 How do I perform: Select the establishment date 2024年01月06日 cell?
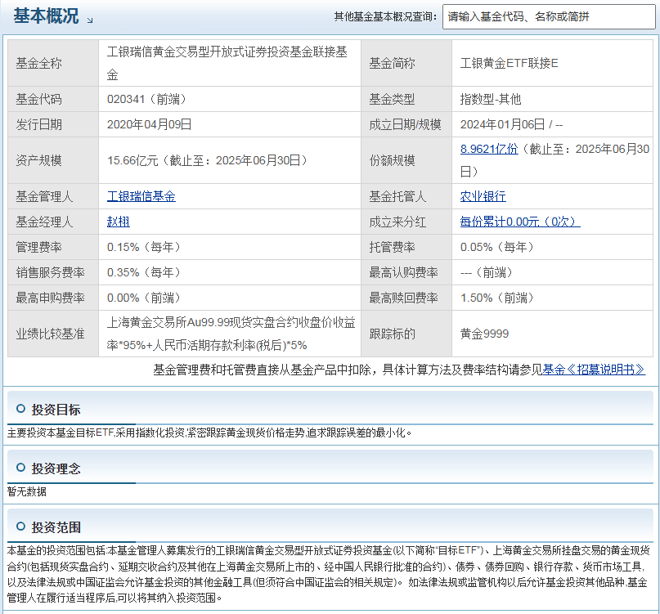pos(552,124)
